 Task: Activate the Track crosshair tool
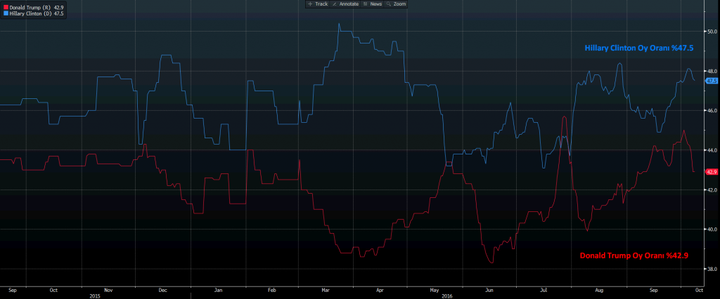(318, 4)
